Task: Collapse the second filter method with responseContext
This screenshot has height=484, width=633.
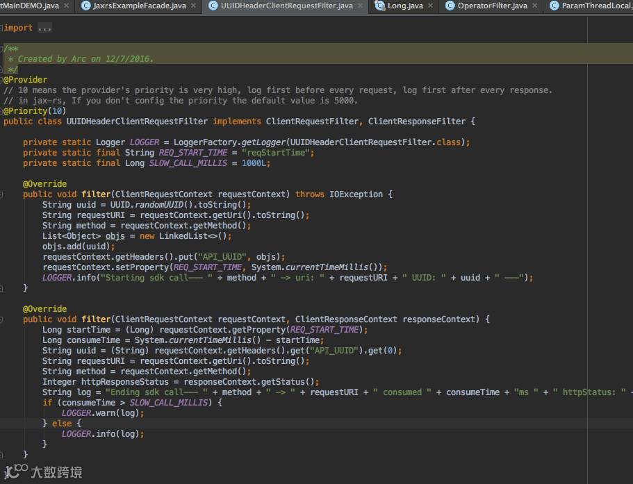Action: pyautogui.click(x=1, y=319)
